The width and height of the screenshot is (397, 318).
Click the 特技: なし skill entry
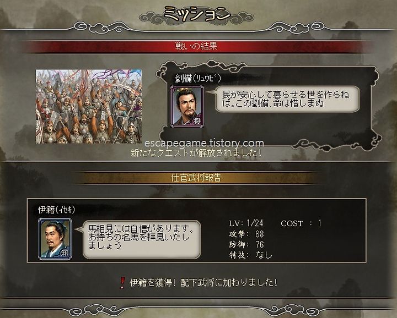(251, 255)
